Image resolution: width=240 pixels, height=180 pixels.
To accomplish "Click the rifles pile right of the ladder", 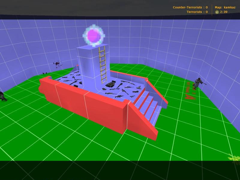I will [x=122, y=89].
